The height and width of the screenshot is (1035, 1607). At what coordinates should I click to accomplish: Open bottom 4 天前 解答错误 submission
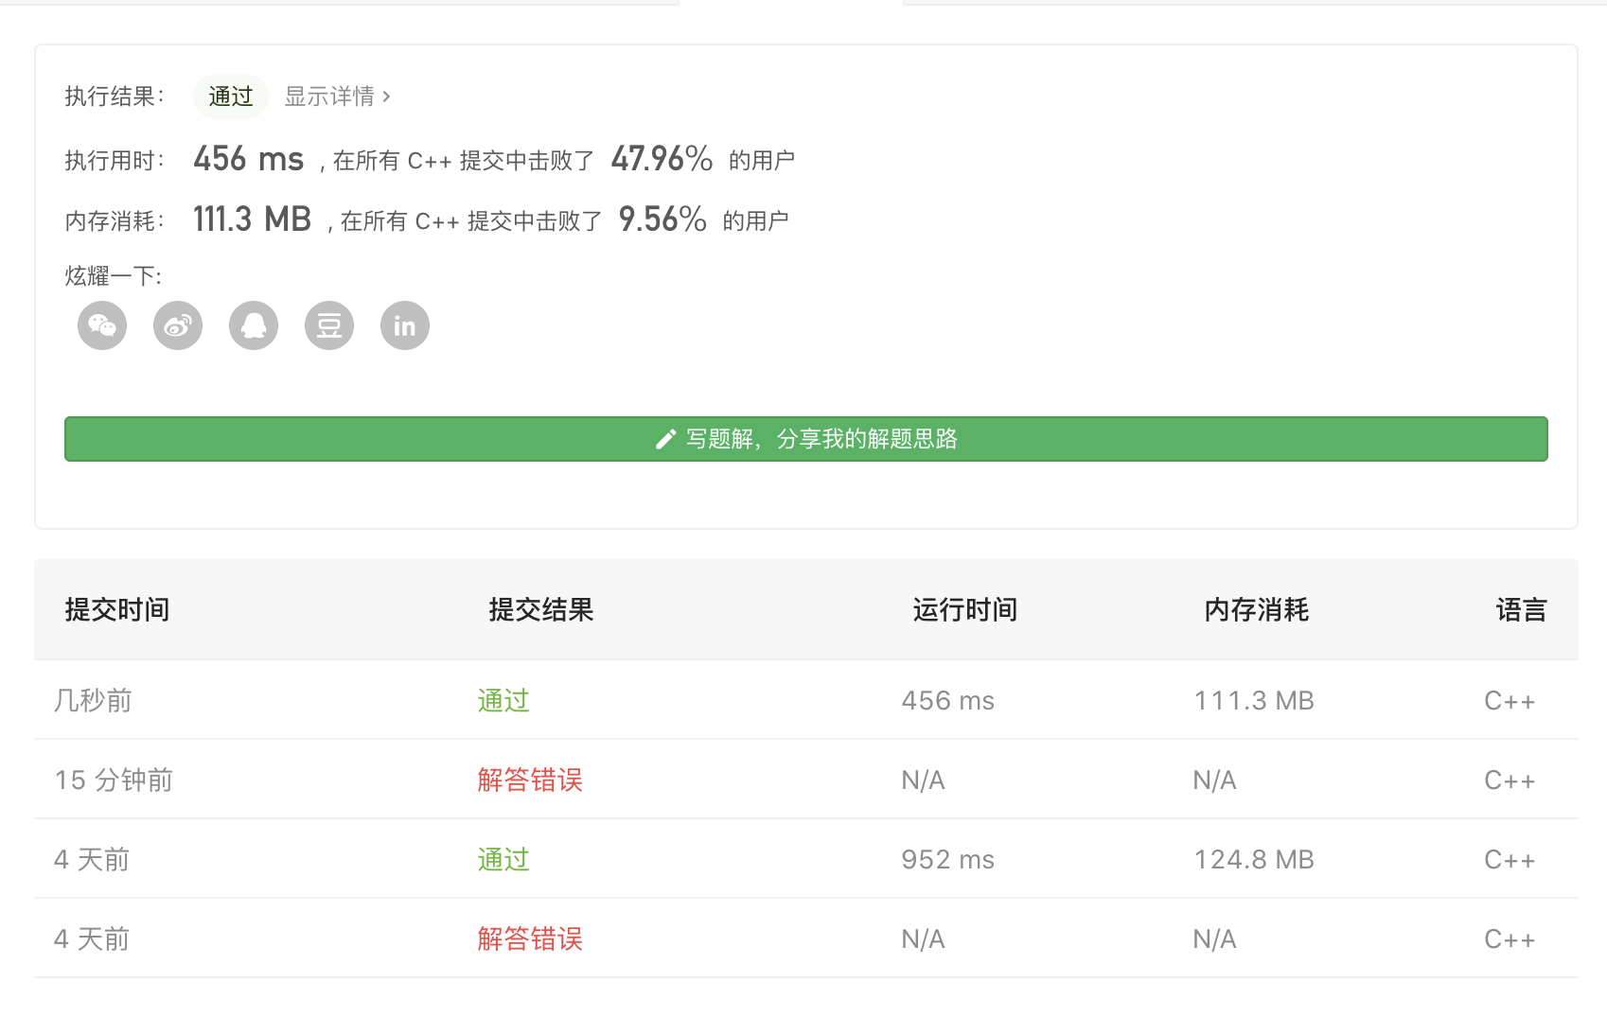(530, 939)
